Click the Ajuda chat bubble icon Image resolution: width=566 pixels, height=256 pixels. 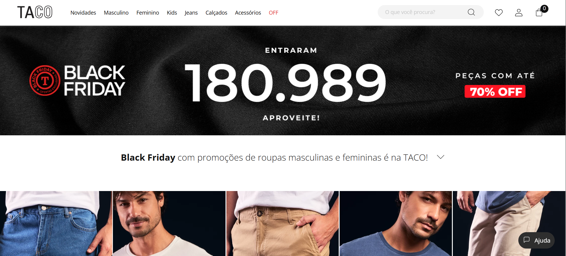527,240
